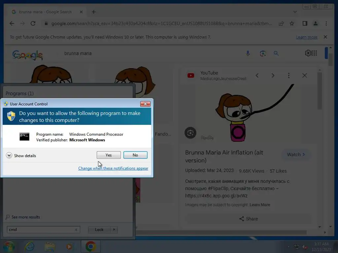Show hidden system tray icons

pyautogui.click(x=288, y=247)
